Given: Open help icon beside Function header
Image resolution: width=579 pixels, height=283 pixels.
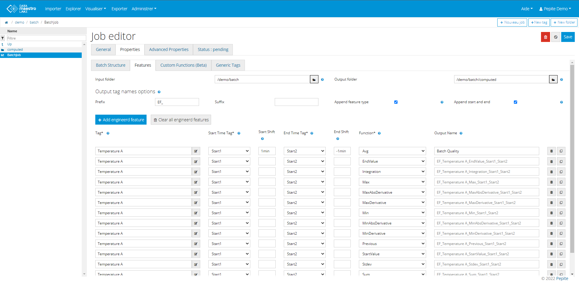Looking at the screenshot, I should pos(379,133).
